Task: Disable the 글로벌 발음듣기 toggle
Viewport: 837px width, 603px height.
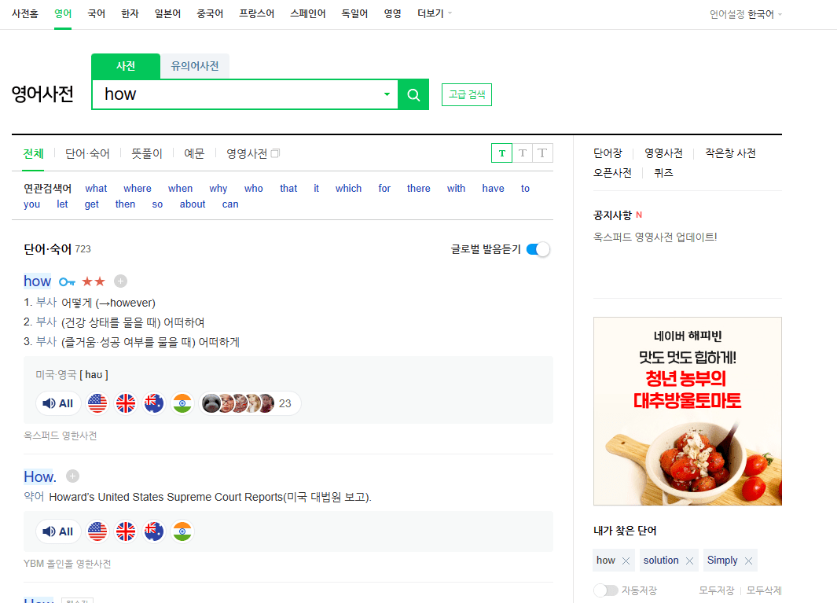Action: [x=538, y=248]
